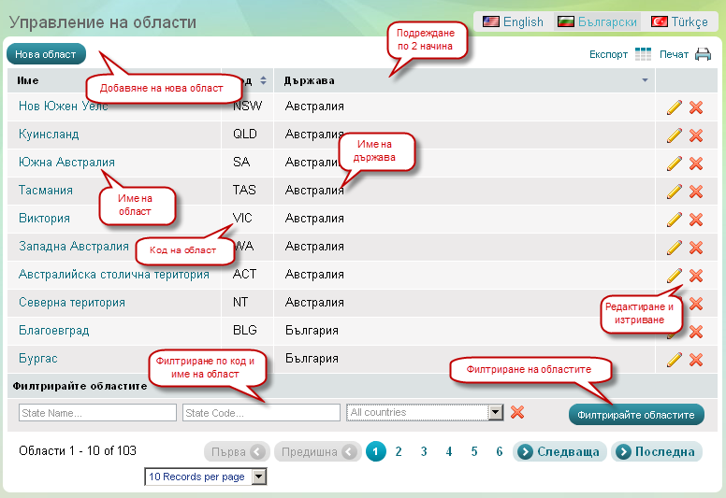Click the Excel export grid icon

tap(643, 54)
